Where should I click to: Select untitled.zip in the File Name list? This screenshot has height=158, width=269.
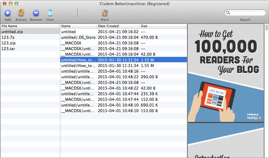pos(30,32)
